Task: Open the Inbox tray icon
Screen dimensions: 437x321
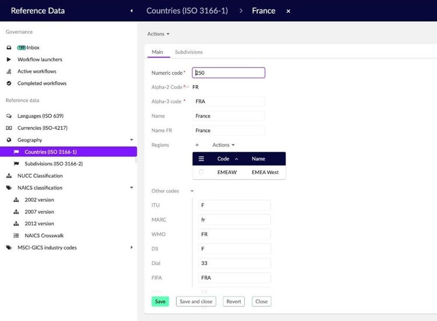Action: click(x=9, y=48)
